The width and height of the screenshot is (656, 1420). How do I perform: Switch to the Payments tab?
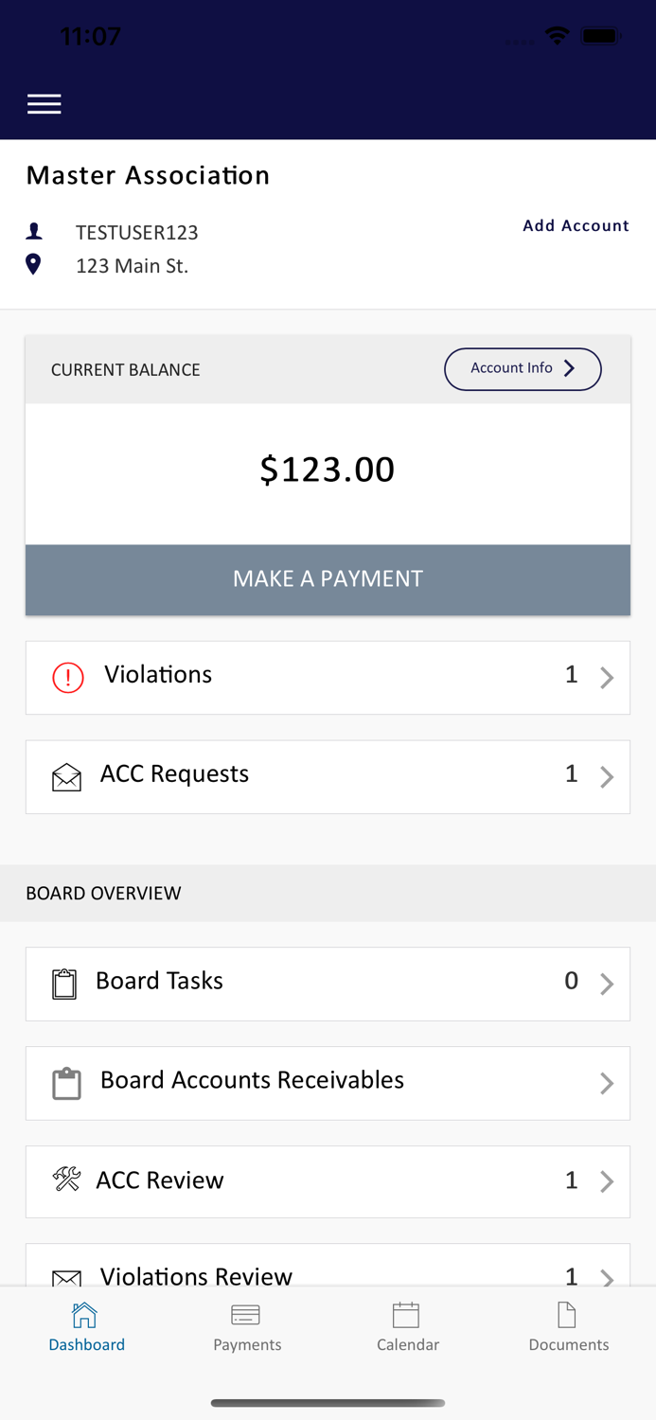247,1327
